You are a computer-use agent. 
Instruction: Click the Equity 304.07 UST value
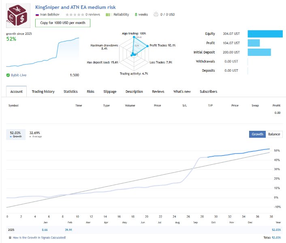pyautogui.click(x=231, y=34)
